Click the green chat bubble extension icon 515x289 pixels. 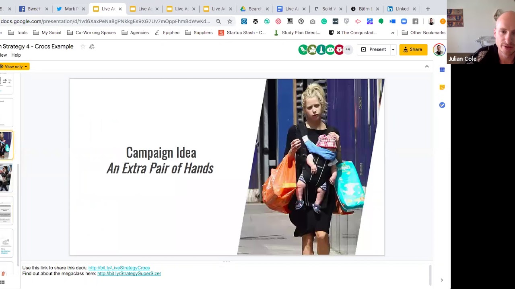[381, 21]
